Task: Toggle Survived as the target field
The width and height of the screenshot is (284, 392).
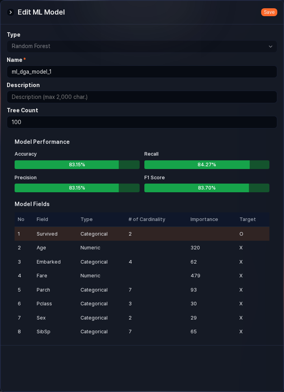Action: pyautogui.click(x=241, y=234)
